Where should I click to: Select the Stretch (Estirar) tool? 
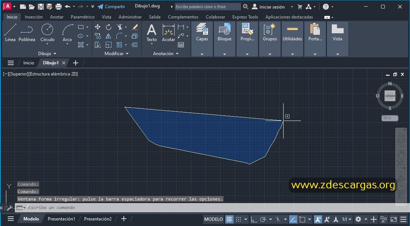(x=97, y=45)
